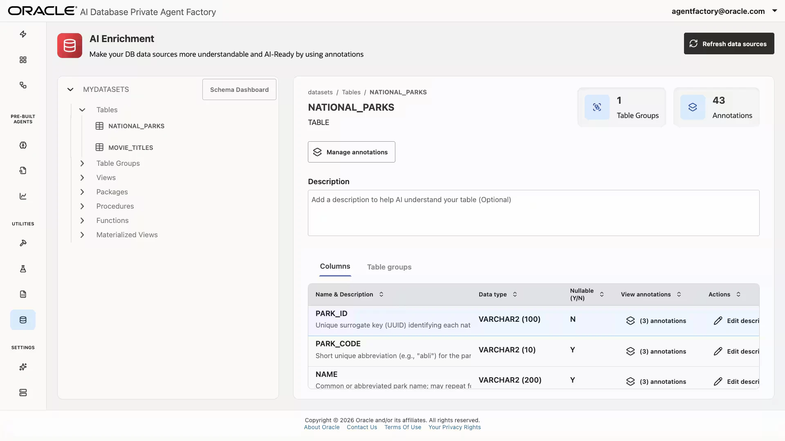Click the Oracle logo in the header

42,11
